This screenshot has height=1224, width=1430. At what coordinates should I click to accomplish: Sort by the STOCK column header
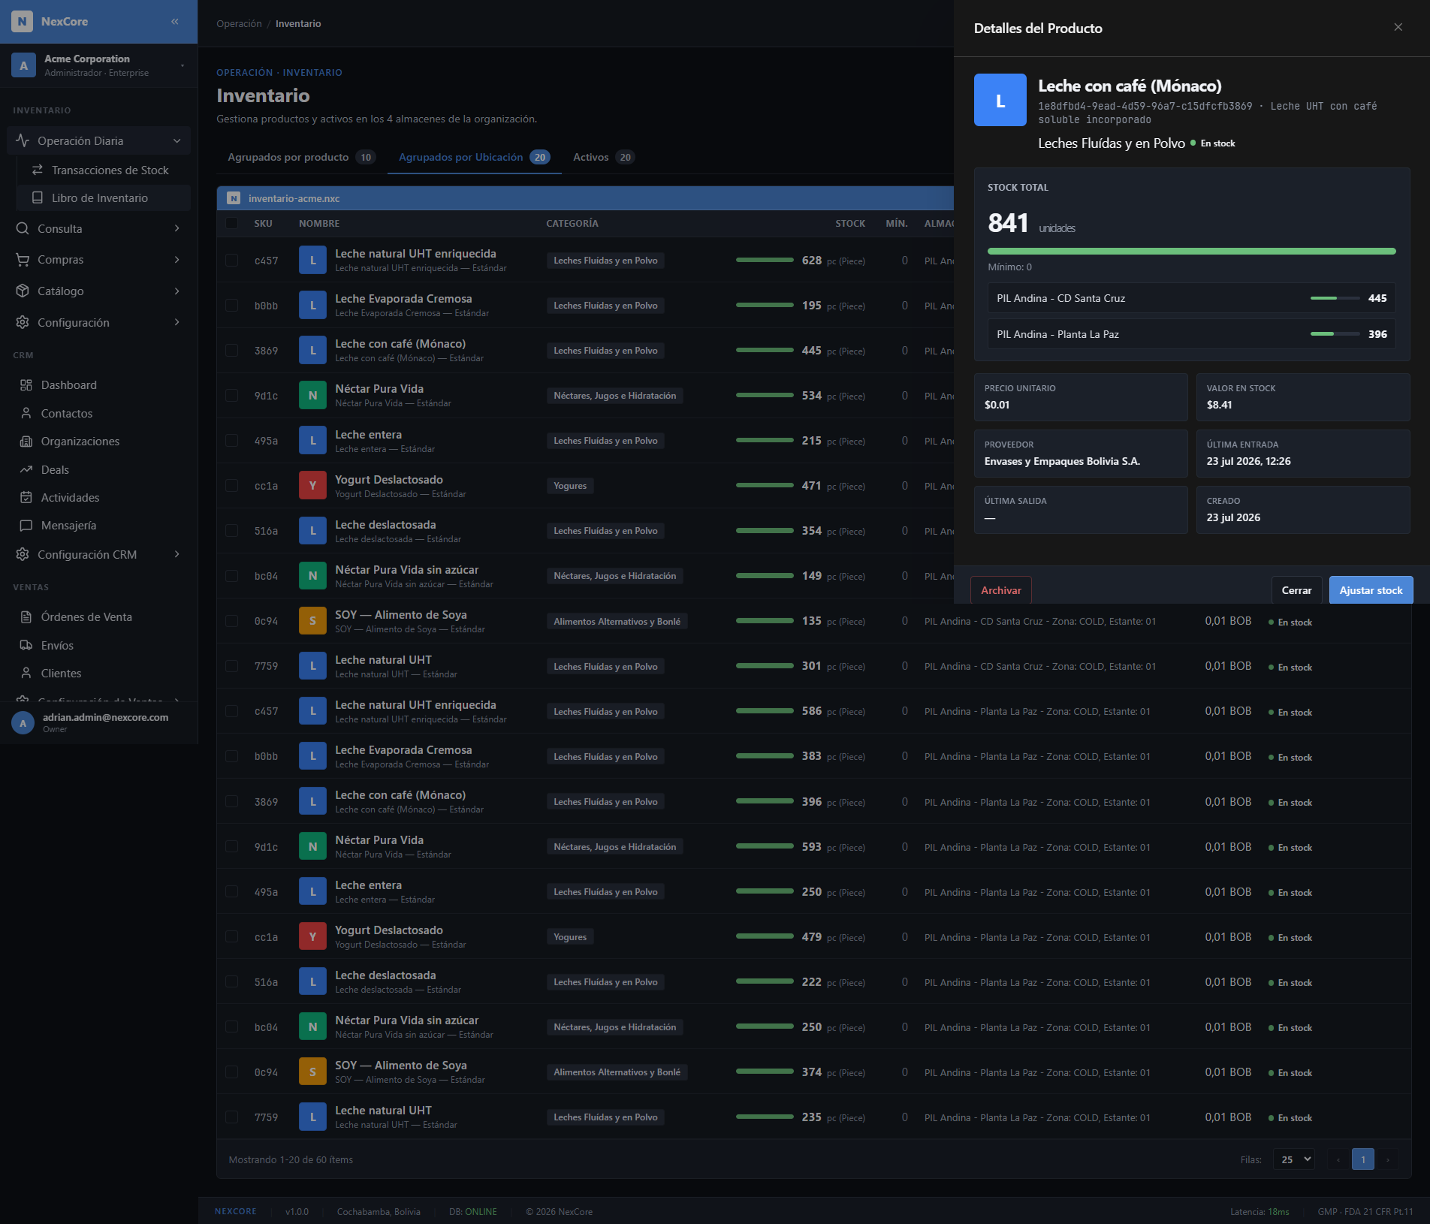coord(849,223)
